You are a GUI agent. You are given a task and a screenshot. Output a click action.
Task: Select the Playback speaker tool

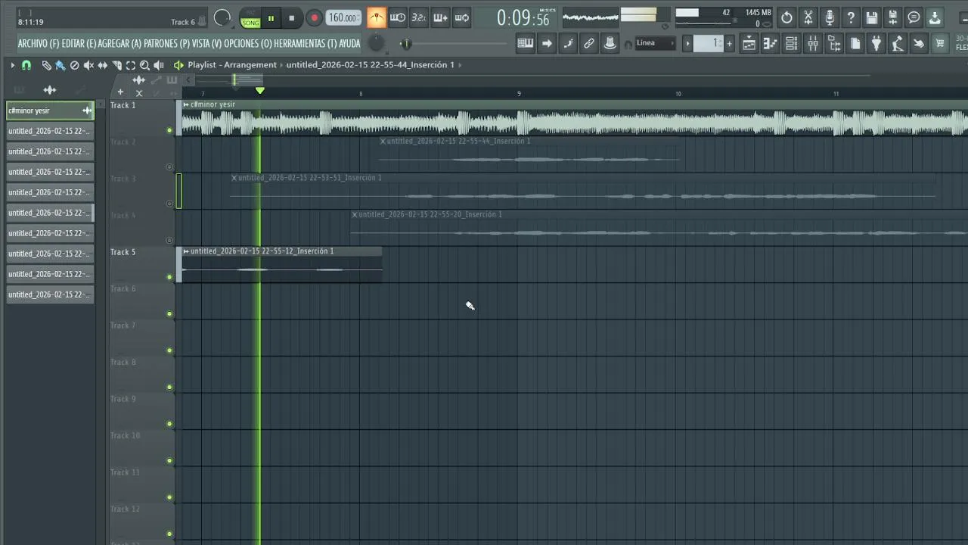pos(159,65)
